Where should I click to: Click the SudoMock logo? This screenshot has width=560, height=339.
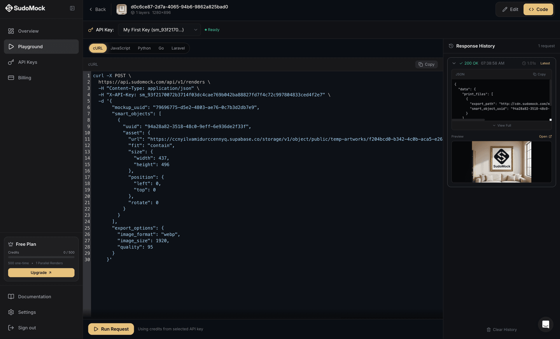click(x=25, y=8)
